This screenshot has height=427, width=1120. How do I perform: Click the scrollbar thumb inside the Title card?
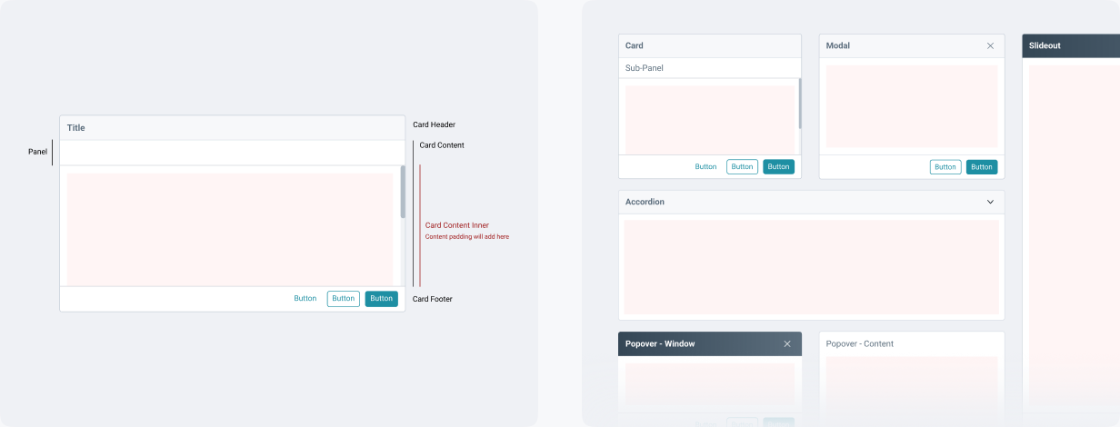click(403, 192)
